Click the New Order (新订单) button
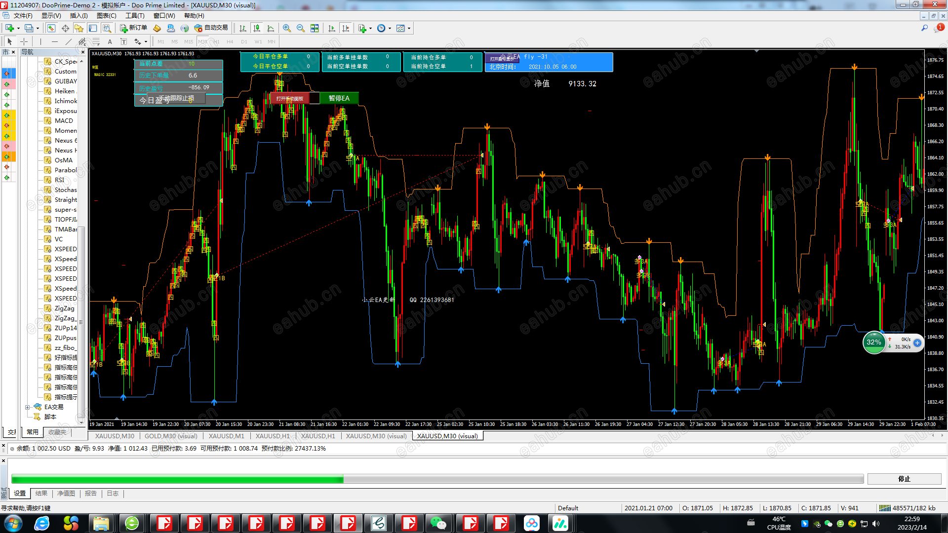The width and height of the screenshot is (948, 533). point(133,28)
